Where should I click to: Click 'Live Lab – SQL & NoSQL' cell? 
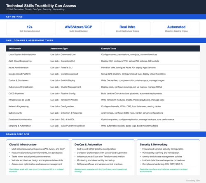tap(63, 120)
